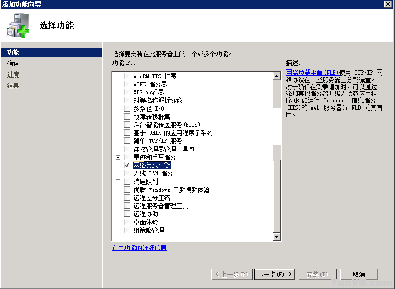The width and height of the screenshot is (395, 289).
Task: Open the 有关功能的详细信息 link
Action: pyautogui.click(x=139, y=248)
